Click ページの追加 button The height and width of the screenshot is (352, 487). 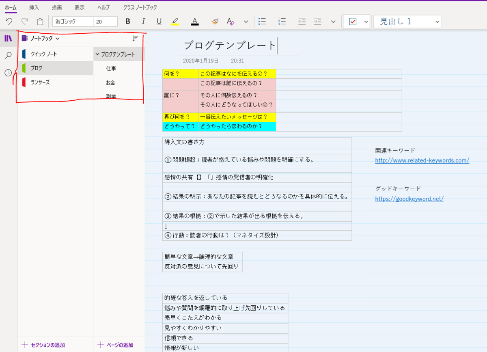coord(116,345)
